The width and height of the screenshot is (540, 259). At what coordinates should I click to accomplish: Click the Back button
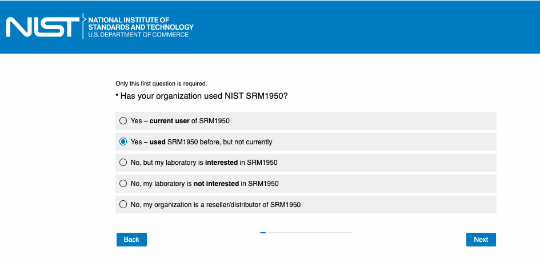(x=131, y=240)
